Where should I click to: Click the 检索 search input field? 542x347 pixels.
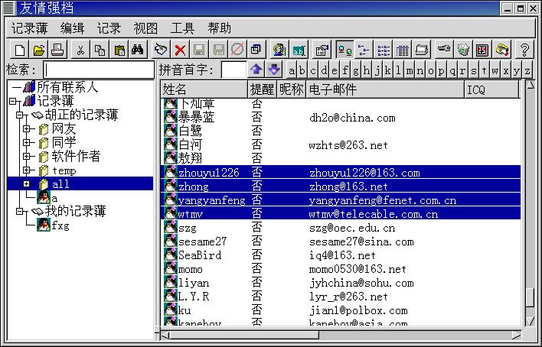[x=98, y=70]
